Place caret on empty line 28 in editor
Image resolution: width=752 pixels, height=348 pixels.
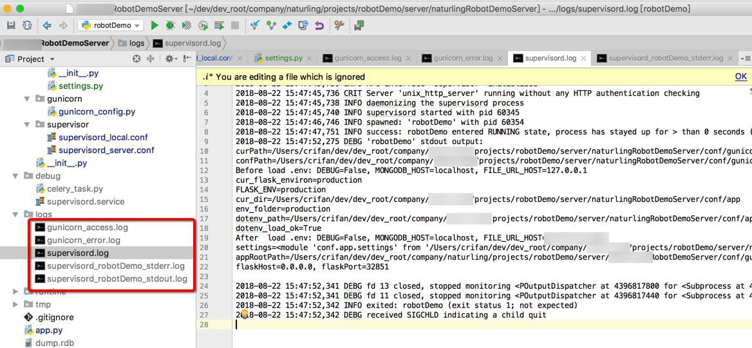(493, 324)
